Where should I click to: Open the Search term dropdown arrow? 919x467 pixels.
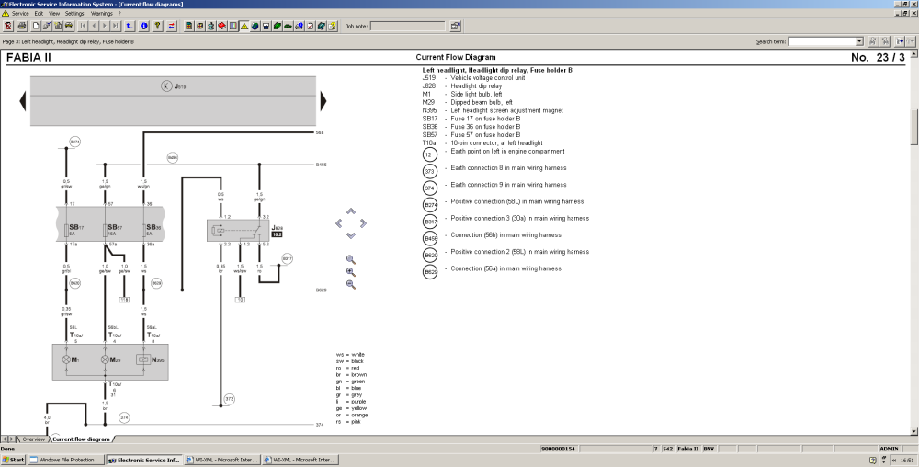pos(859,41)
